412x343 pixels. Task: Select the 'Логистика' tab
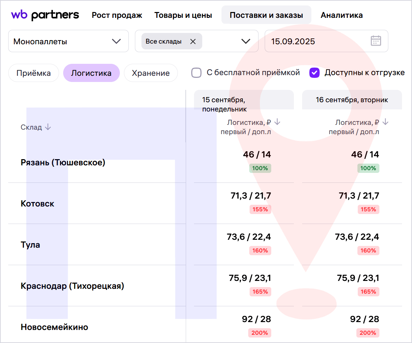(x=91, y=73)
